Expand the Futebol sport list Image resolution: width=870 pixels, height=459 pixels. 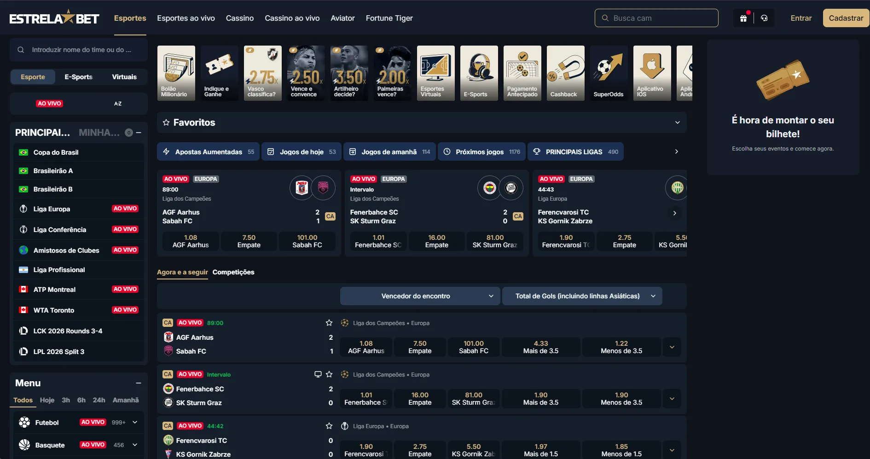135,422
